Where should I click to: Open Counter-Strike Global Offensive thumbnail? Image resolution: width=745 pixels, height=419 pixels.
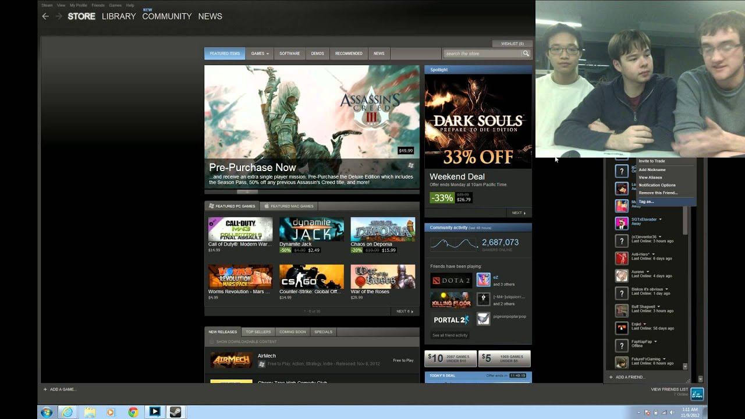click(311, 276)
